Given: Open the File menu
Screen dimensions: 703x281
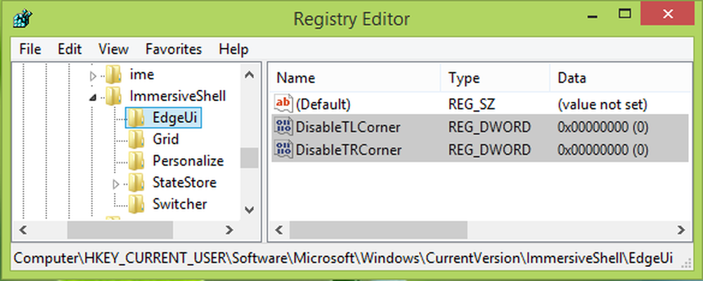Looking at the screenshot, I should coord(30,49).
